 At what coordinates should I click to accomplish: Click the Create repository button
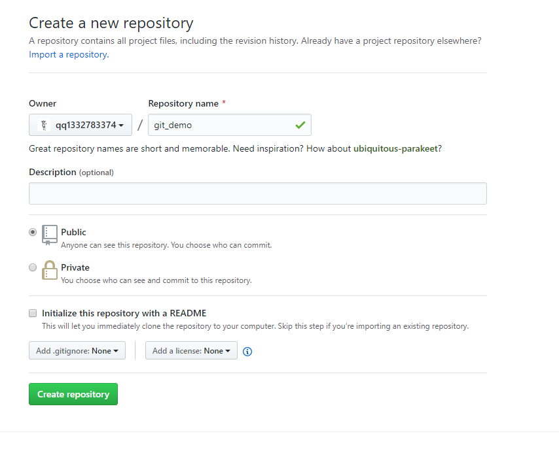tap(73, 394)
